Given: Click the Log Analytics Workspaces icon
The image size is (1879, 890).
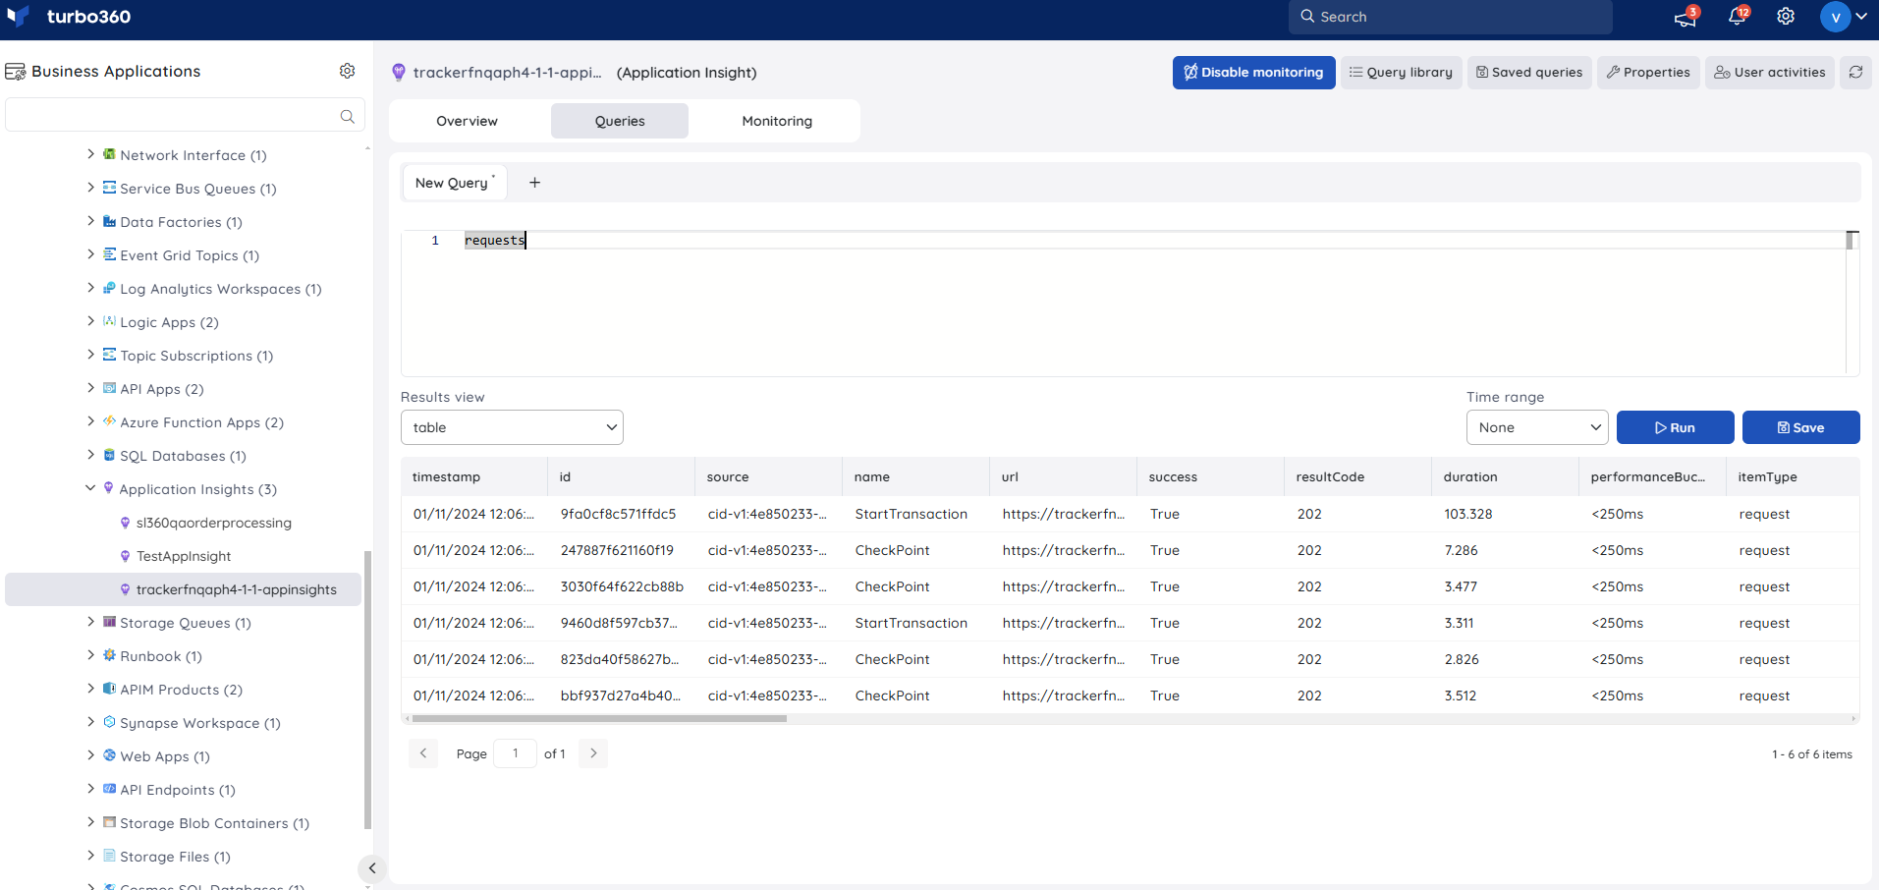Looking at the screenshot, I should click(x=109, y=288).
